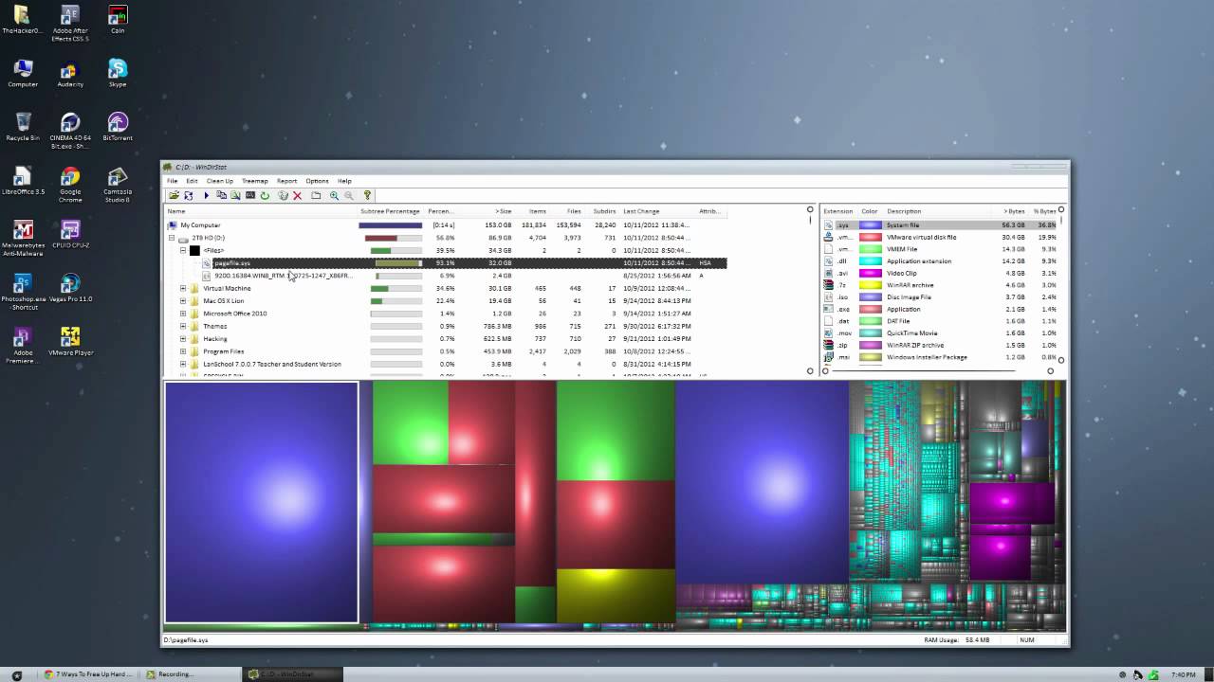Click the red X delete toolbar icon
The image size is (1214, 682).
tap(297, 195)
